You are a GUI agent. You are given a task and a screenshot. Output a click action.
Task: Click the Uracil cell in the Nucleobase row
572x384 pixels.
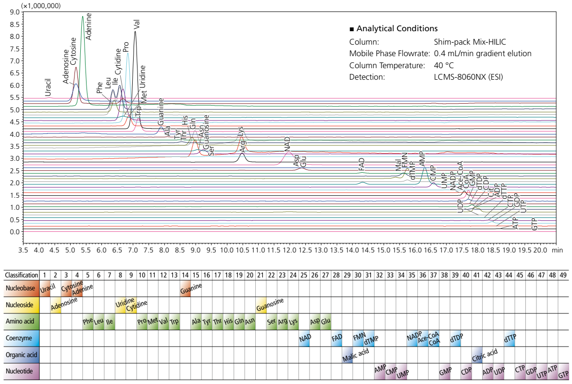pyautogui.click(x=45, y=289)
